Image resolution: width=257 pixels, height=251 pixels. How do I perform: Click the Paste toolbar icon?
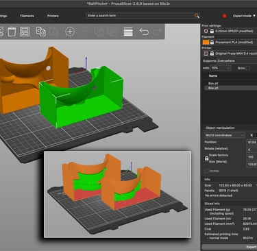pyautogui.click(x=54, y=32)
